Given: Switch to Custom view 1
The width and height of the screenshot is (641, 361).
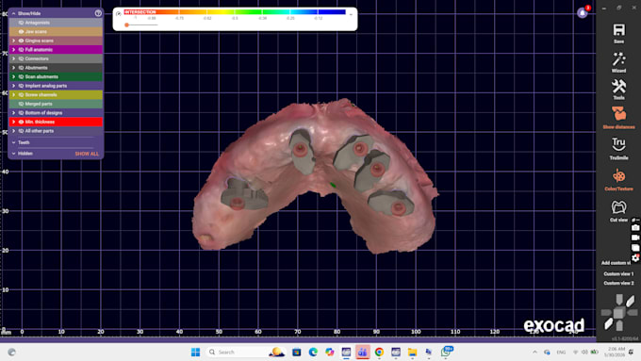Looking at the screenshot, I should click(618, 274).
